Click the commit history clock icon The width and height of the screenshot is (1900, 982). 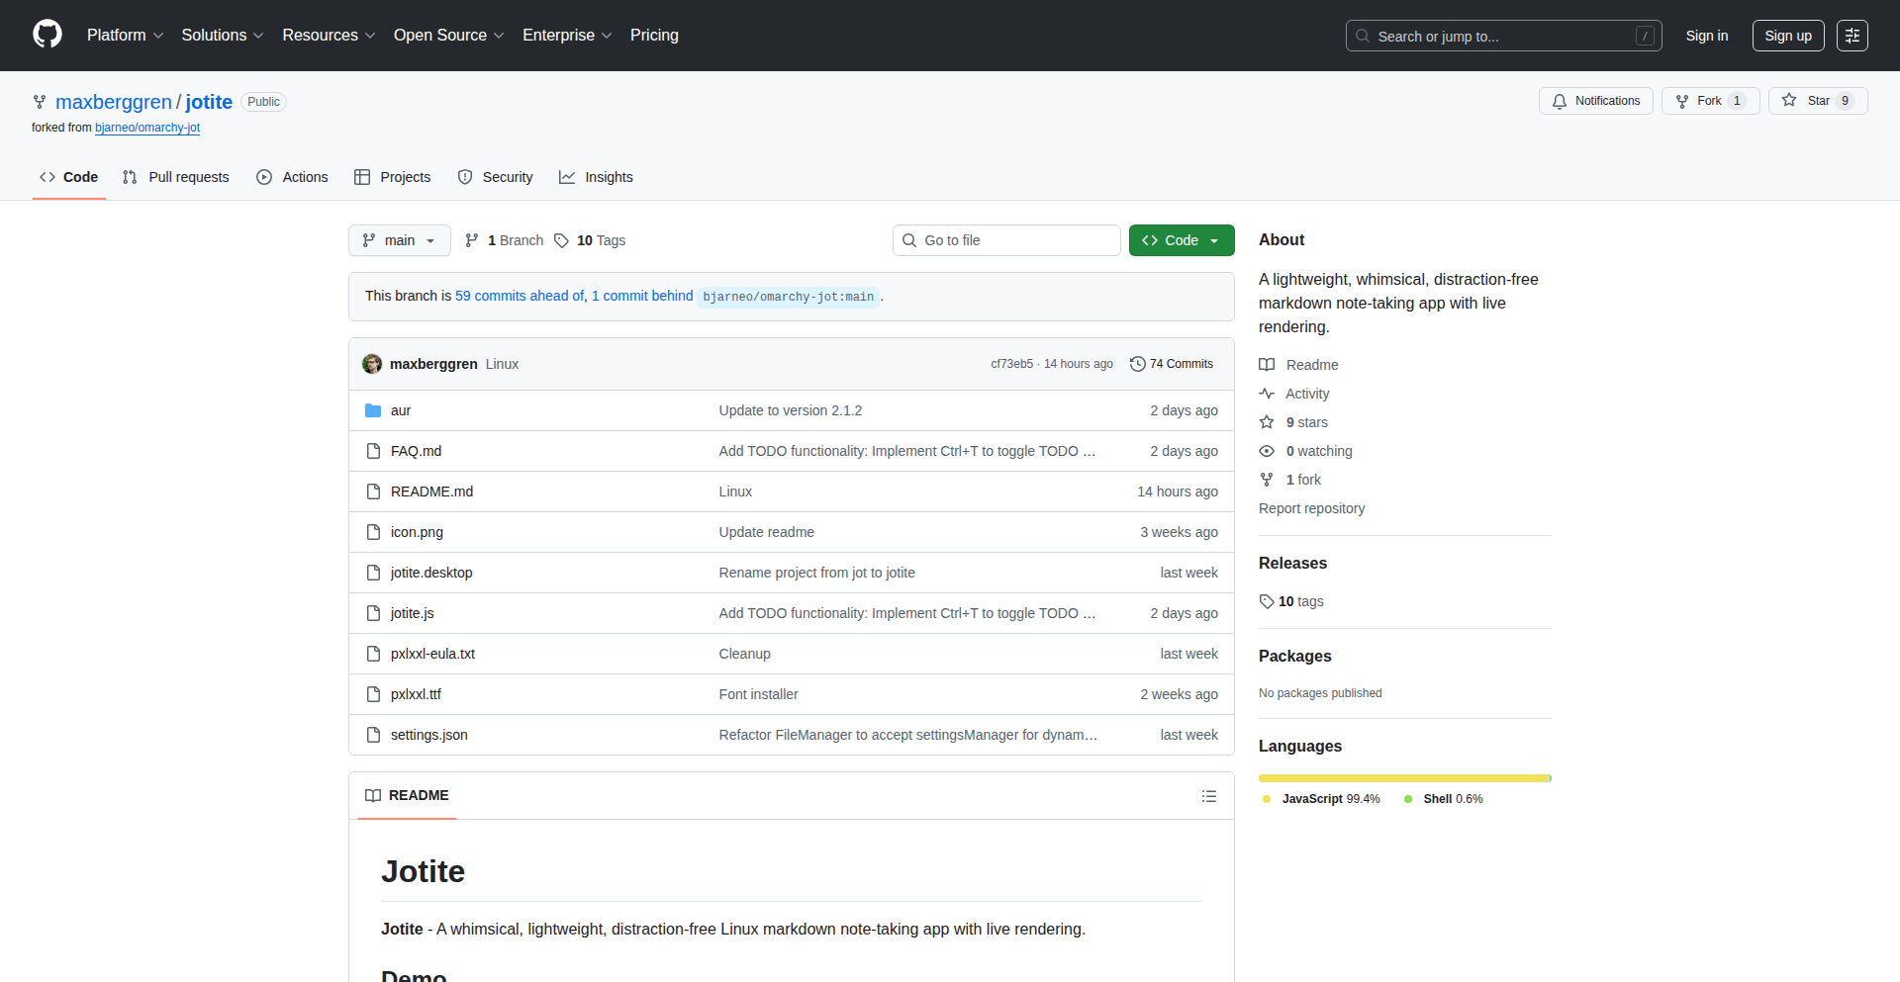(x=1137, y=364)
